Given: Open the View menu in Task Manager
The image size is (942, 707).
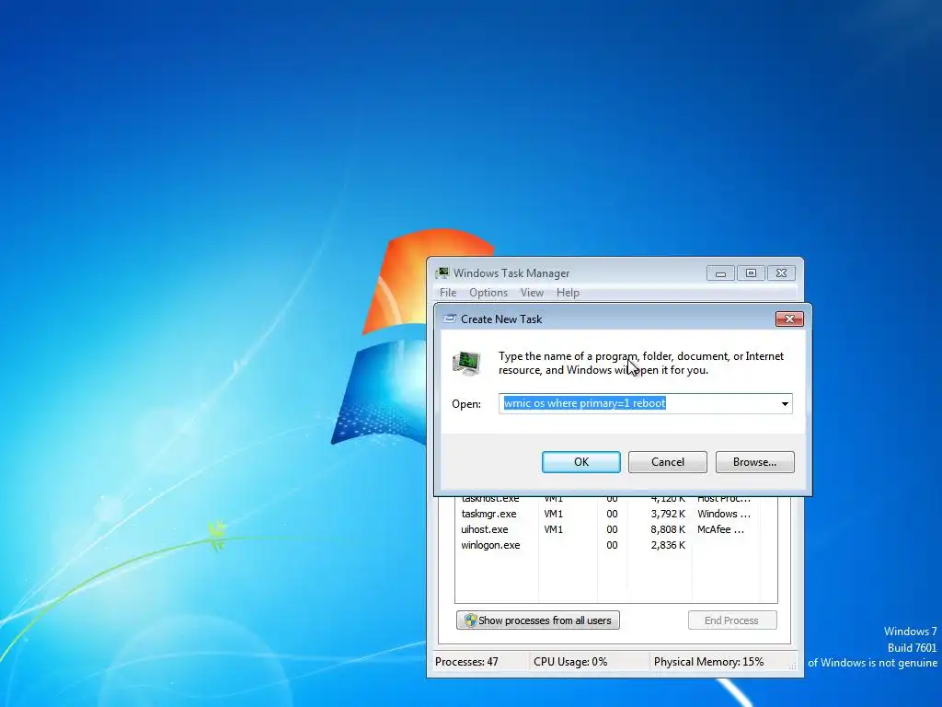Looking at the screenshot, I should [532, 293].
